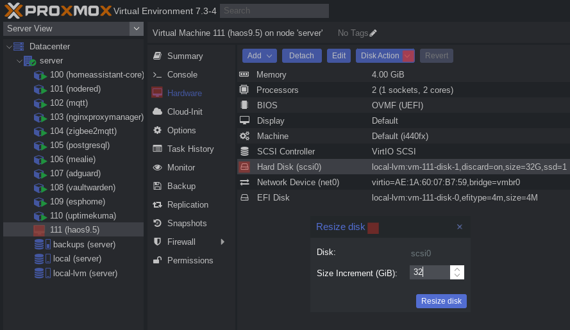Click the SCSI Controller database icon
The image size is (570, 330).
(245, 151)
